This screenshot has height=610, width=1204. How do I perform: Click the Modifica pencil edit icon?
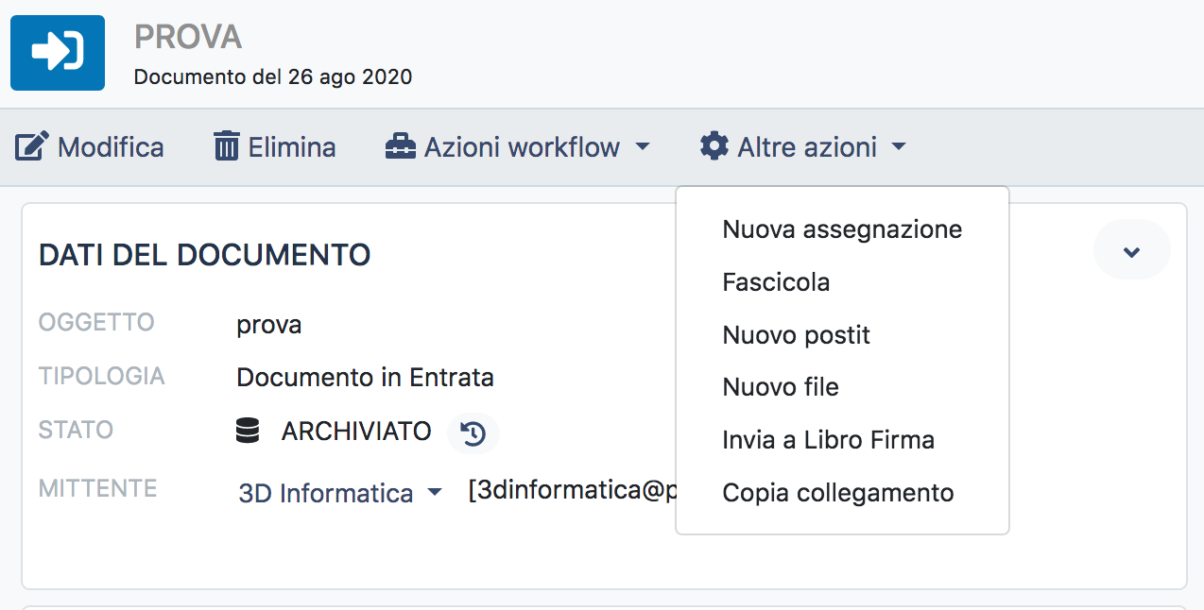pyautogui.click(x=31, y=147)
